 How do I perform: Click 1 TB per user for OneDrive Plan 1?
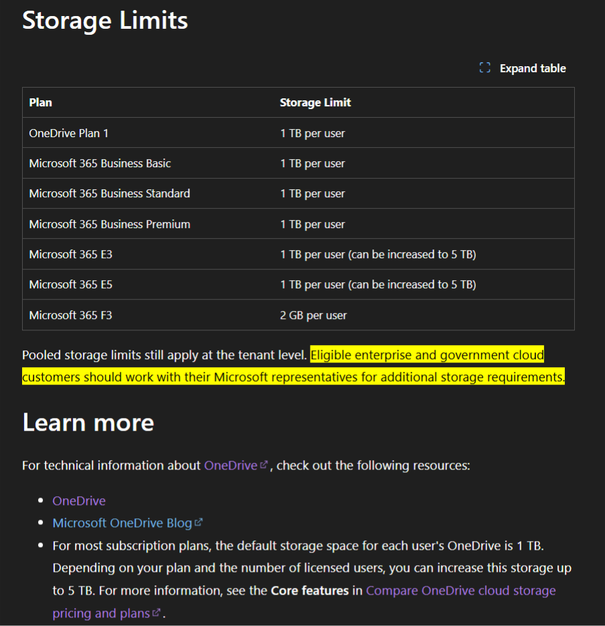tap(313, 133)
